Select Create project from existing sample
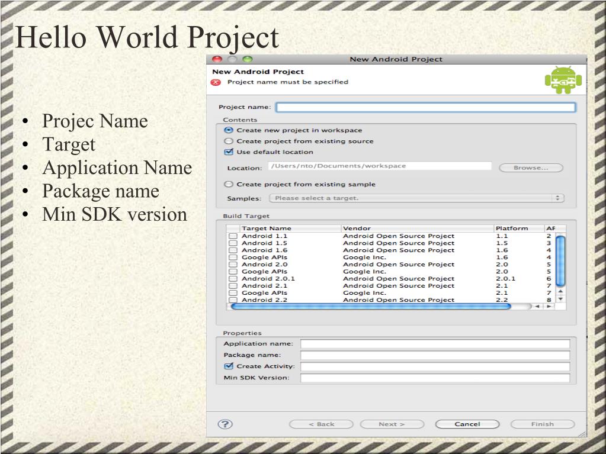 click(229, 184)
